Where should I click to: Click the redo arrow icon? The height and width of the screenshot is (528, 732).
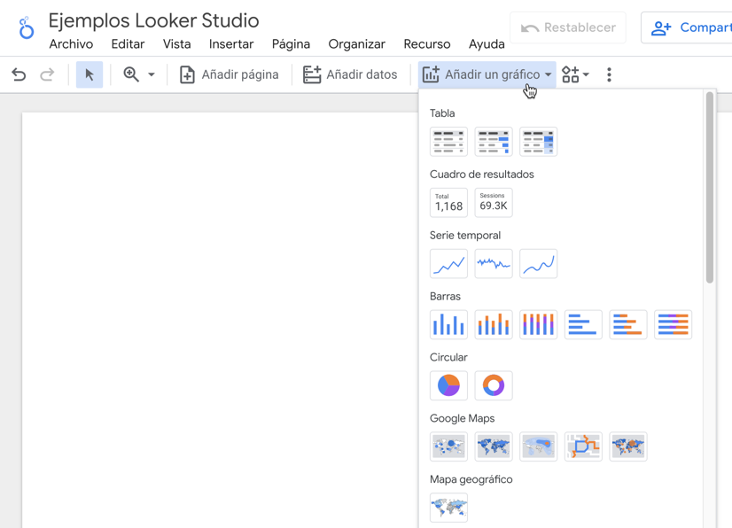pyautogui.click(x=48, y=75)
